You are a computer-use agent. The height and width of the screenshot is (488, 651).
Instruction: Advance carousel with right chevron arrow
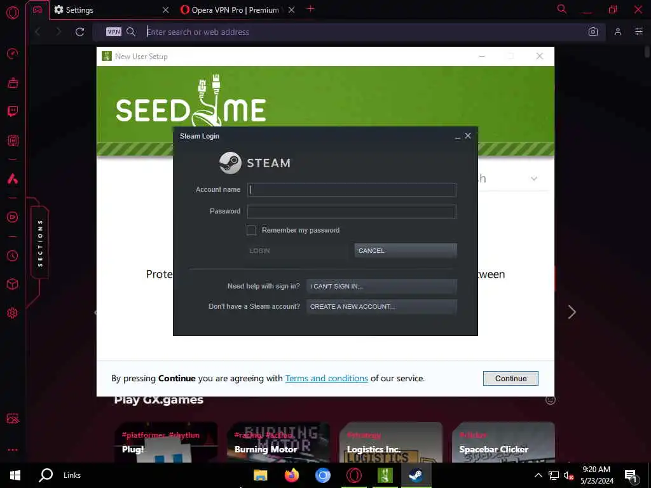pyautogui.click(x=572, y=312)
